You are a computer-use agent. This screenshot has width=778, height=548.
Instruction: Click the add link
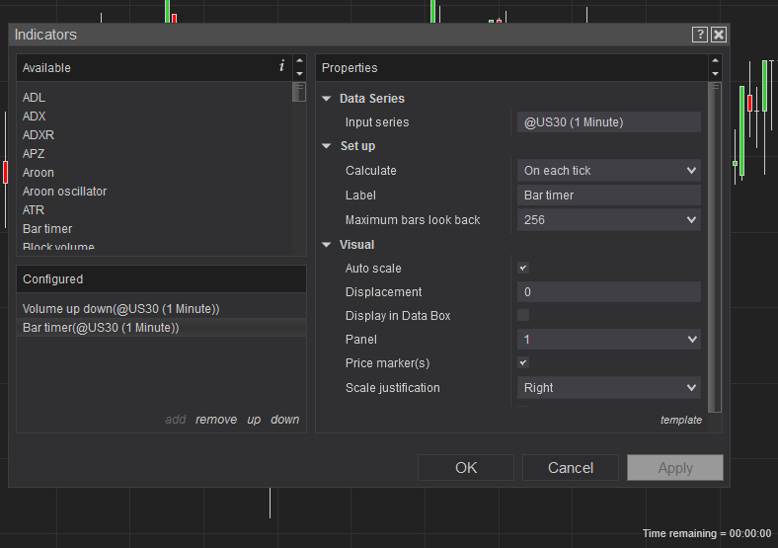[x=176, y=420]
